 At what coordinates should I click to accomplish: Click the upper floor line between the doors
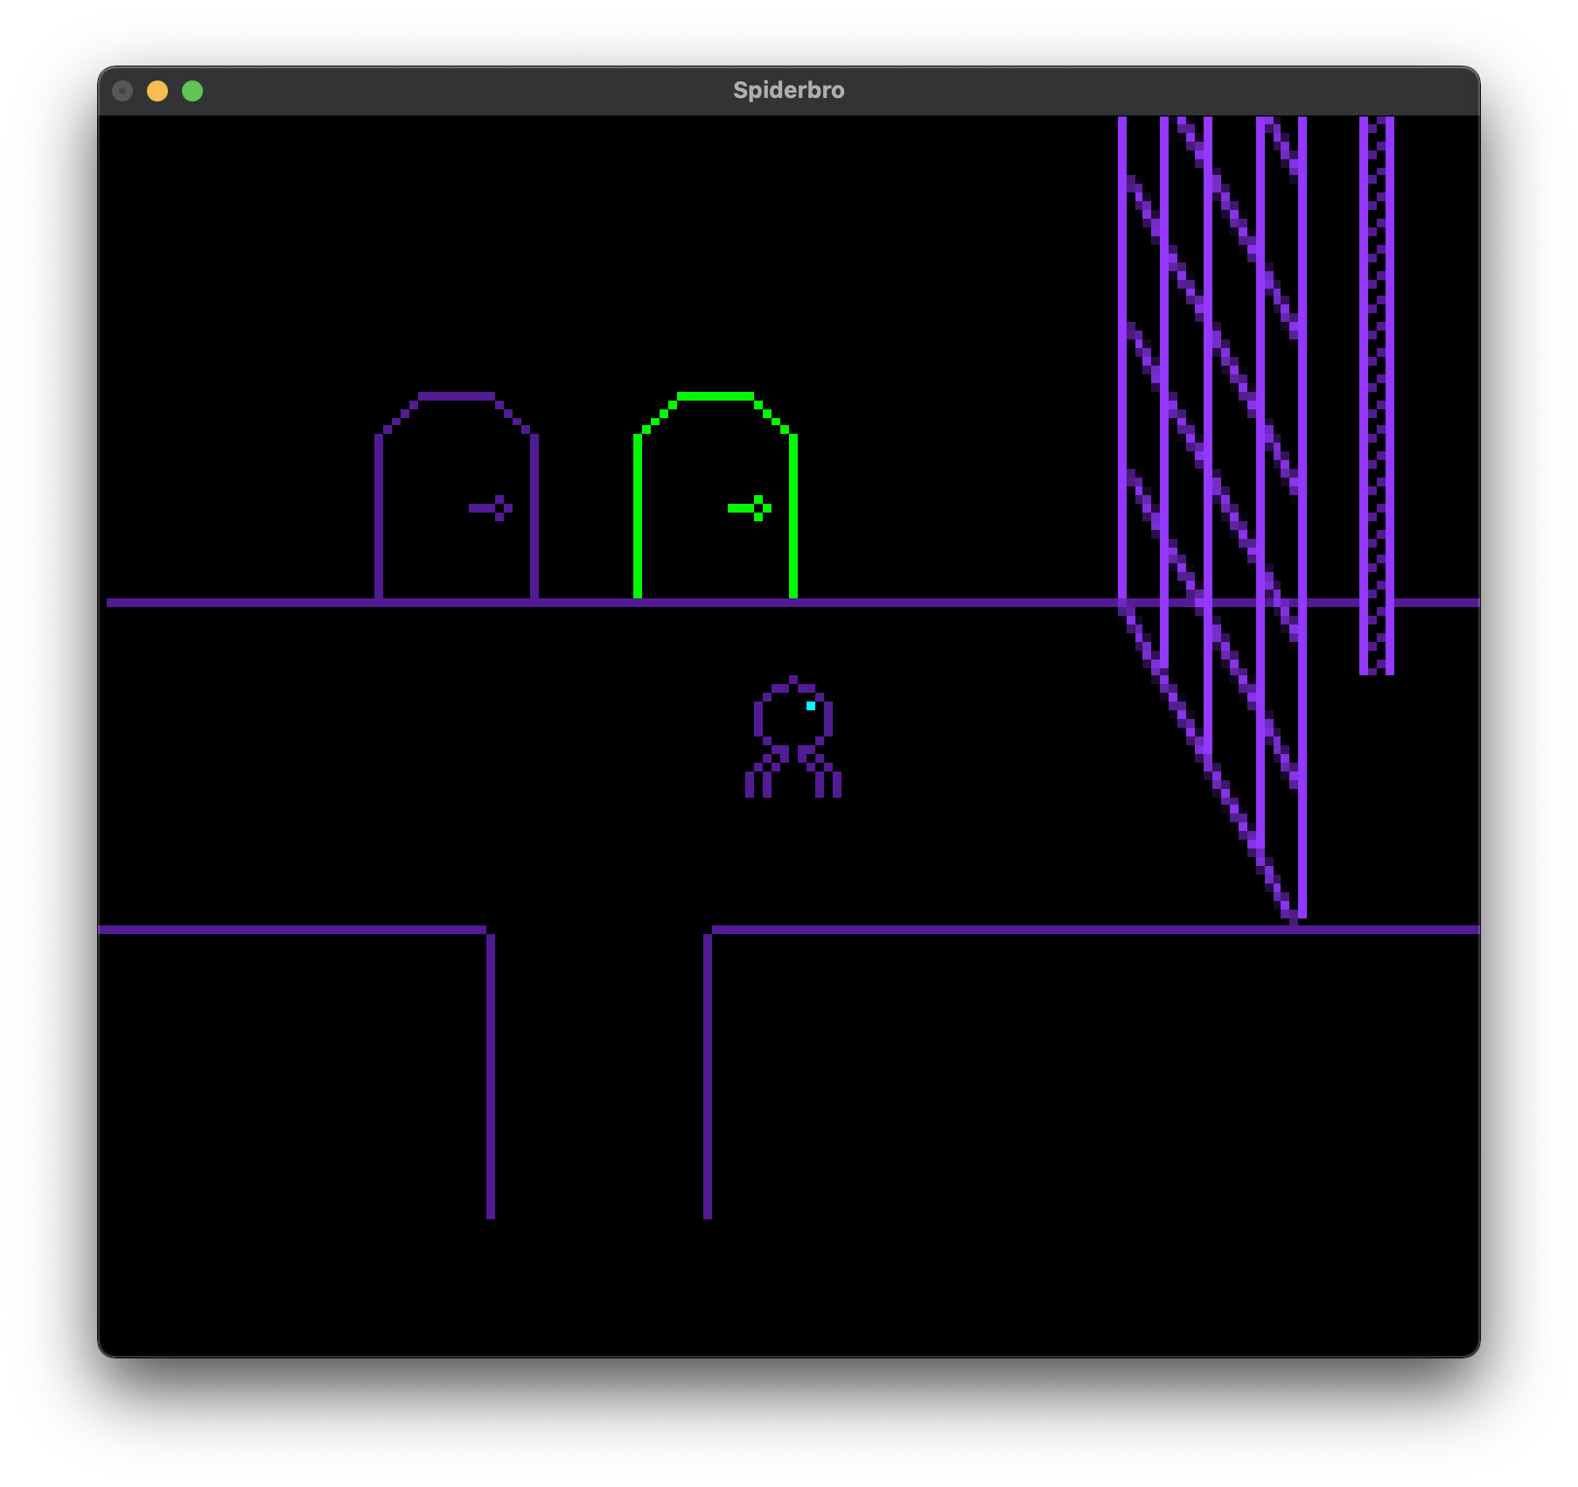click(x=586, y=603)
